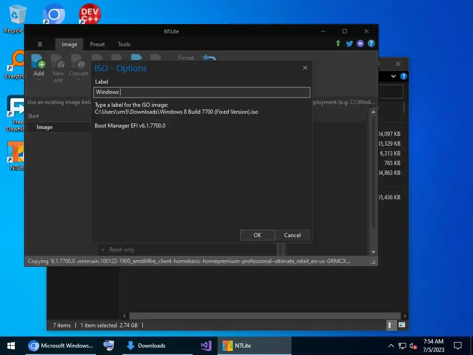This screenshot has width=473, height=355.
Task: Select Image in the left sidebar
Action: [45, 127]
